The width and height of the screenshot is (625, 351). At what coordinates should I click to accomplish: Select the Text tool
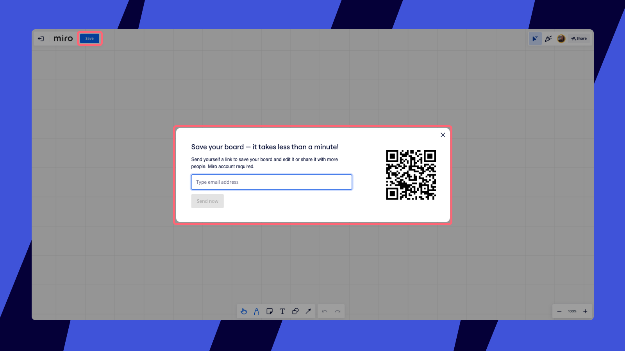pos(282,311)
